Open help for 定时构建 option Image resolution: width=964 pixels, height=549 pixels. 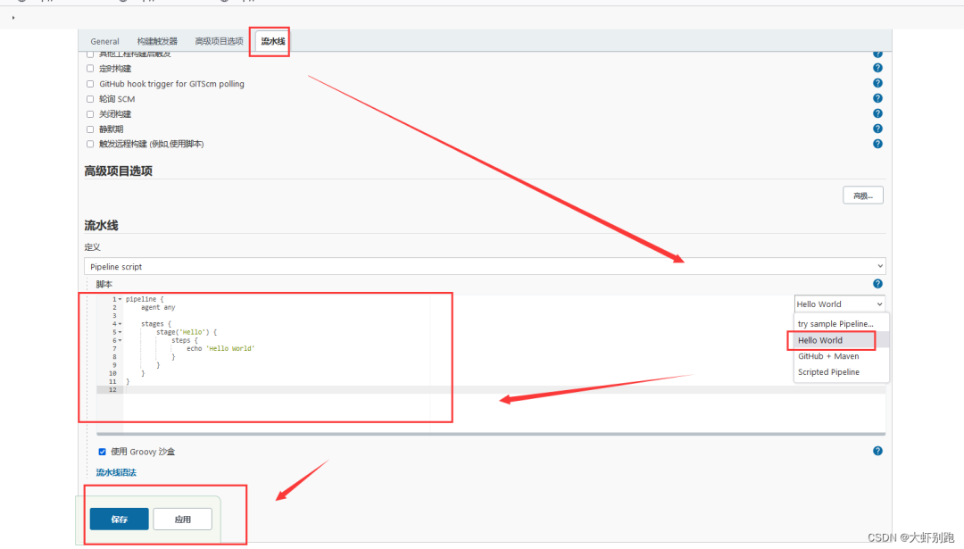tap(877, 68)
